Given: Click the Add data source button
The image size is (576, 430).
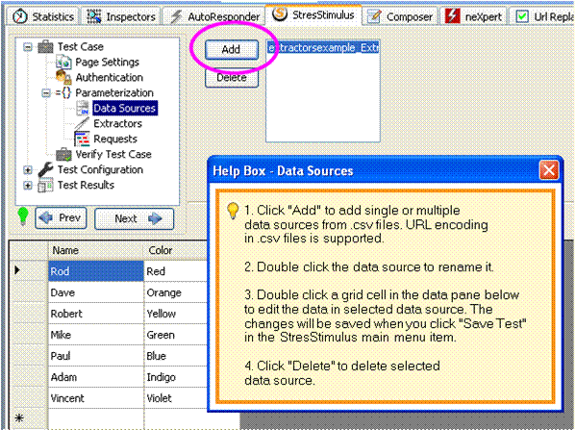Looking at the screenshot, I should (x=232, y=49).
